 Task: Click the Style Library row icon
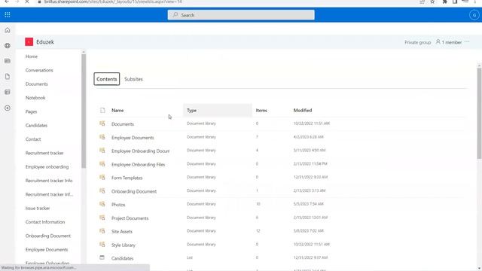click(102, 244)
